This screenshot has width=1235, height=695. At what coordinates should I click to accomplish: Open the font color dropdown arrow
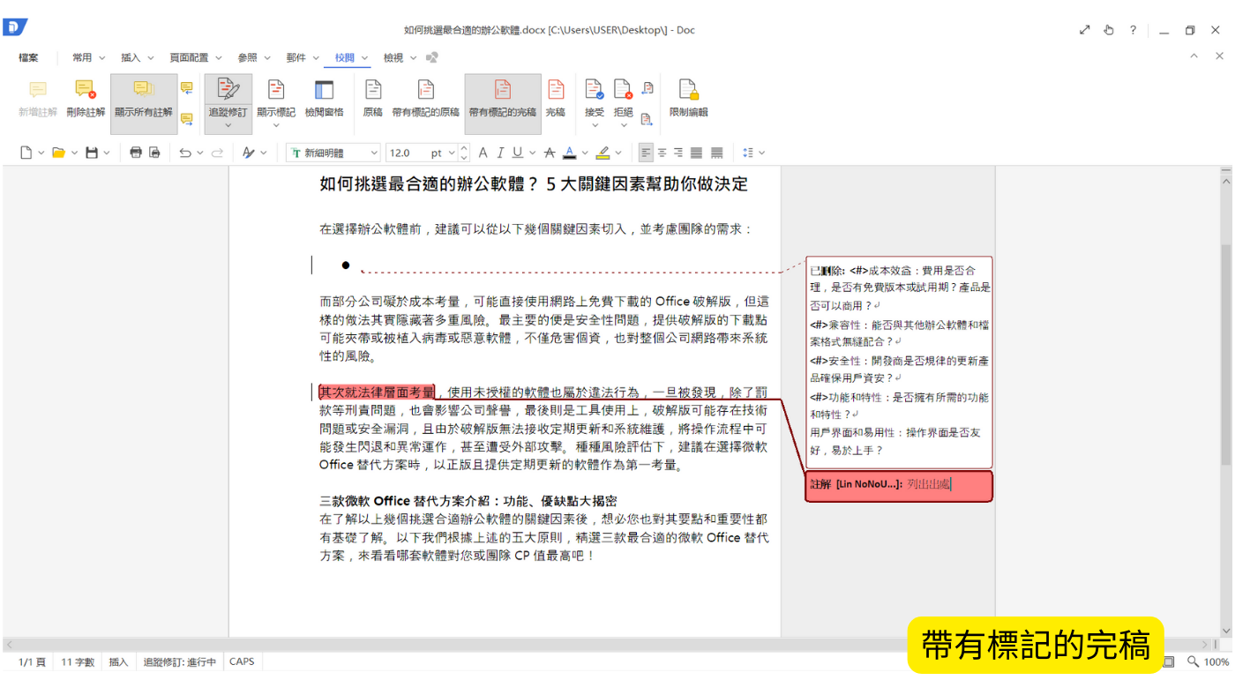(x=584, y=153)
